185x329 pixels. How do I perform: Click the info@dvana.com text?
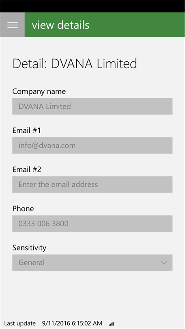click(x=47, y=146)
